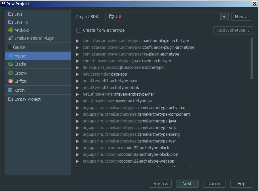Click the Java project type icon
This screenshot has height=192, width=259.
tap(11, 14)
